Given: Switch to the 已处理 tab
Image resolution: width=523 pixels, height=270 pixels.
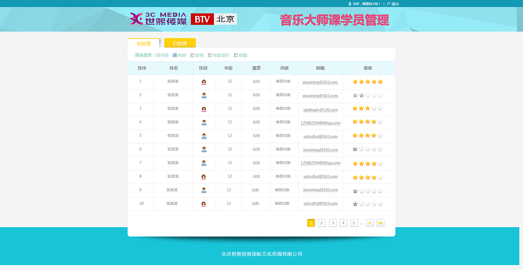Looking at the screenshot, I should (x=180, y=43).
